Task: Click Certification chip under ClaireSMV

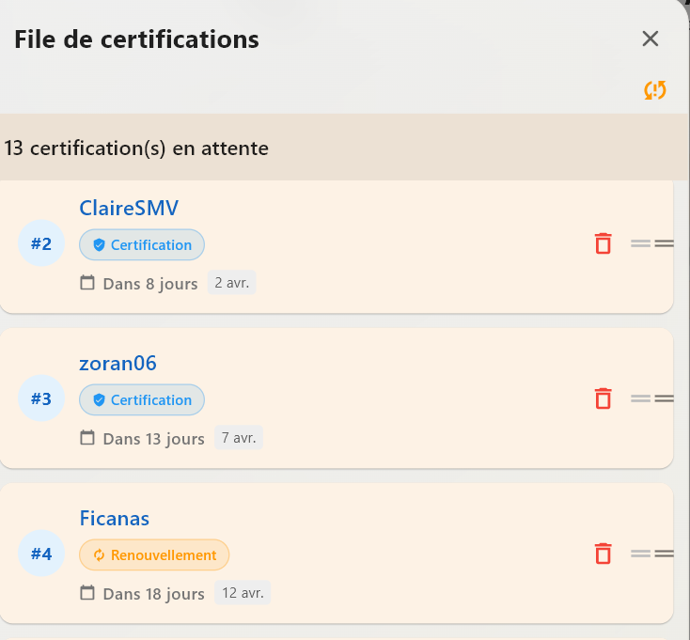Action: [x=142, y=244]
